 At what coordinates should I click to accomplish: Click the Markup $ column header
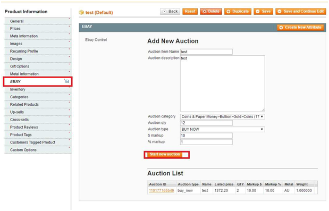[x=254, y=184]
